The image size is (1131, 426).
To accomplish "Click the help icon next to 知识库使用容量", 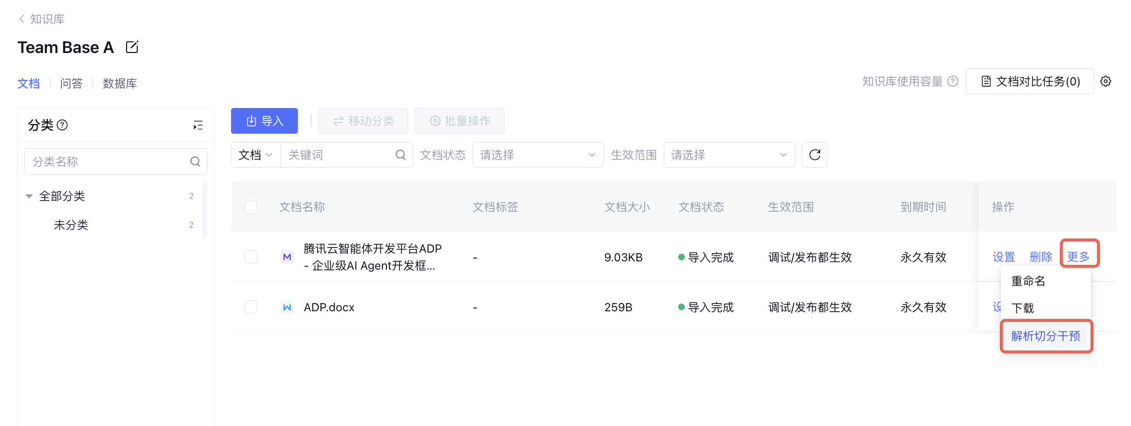I will 953,81.
